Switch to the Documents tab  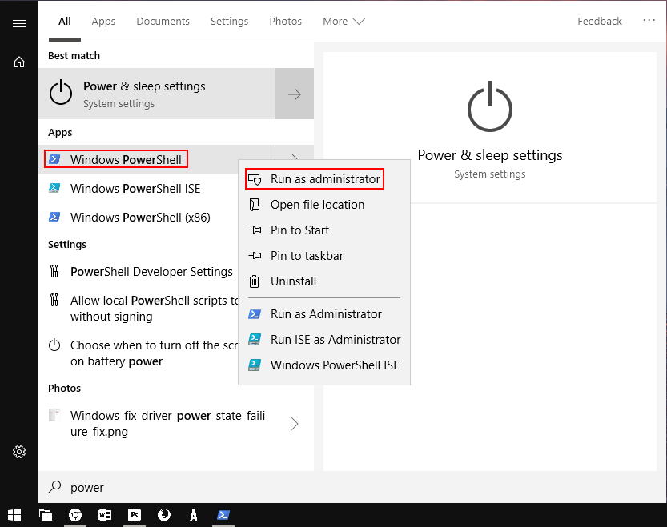[163, 22]
